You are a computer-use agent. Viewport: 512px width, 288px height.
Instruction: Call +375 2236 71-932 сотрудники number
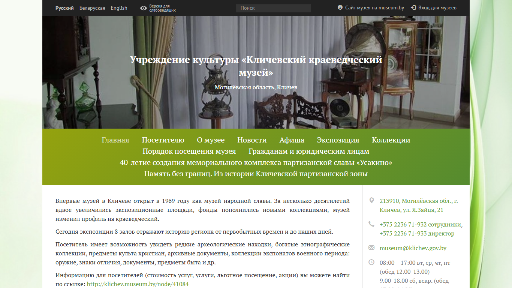[421, 225]
